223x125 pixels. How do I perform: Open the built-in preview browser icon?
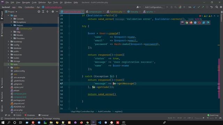(182, 23)
